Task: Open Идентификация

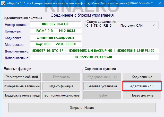Action: tap(61, 86)
